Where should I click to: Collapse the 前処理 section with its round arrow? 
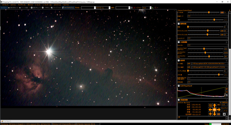pos(179,61)
